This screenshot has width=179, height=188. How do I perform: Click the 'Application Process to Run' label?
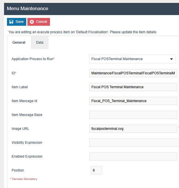pos(33,59)
